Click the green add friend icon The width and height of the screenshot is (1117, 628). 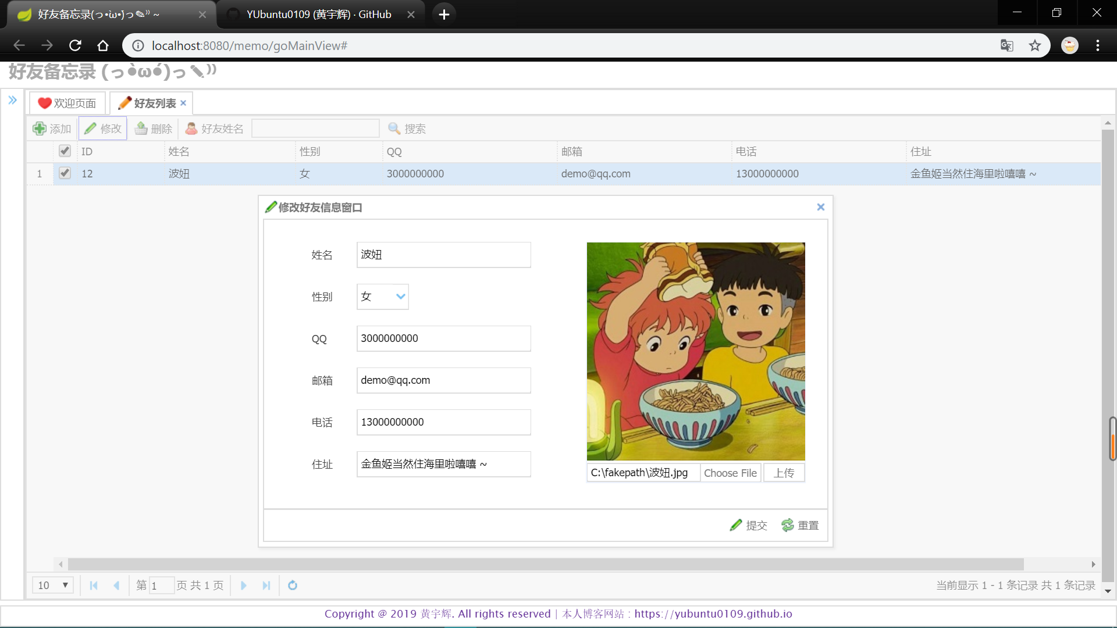coord(40,129)
